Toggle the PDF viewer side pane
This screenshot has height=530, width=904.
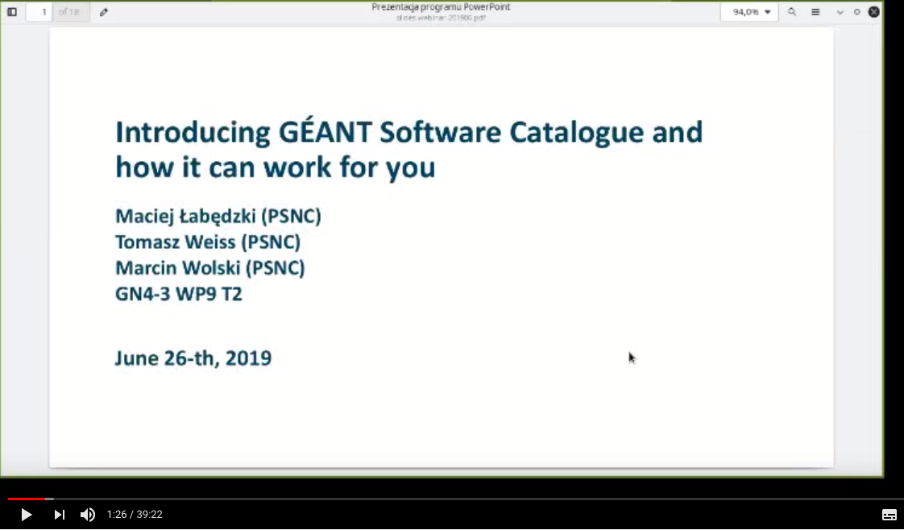tap(12, 12)
